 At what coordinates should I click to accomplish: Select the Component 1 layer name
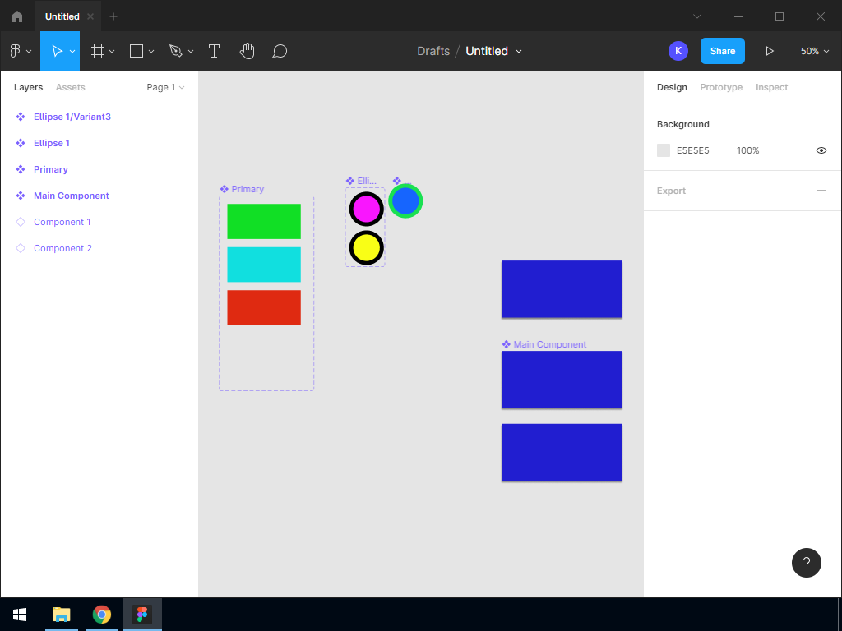click(62, 222)
